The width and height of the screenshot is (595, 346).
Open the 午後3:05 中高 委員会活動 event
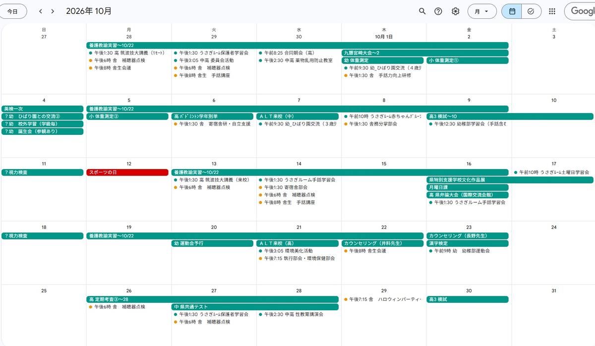coord(213,60)
